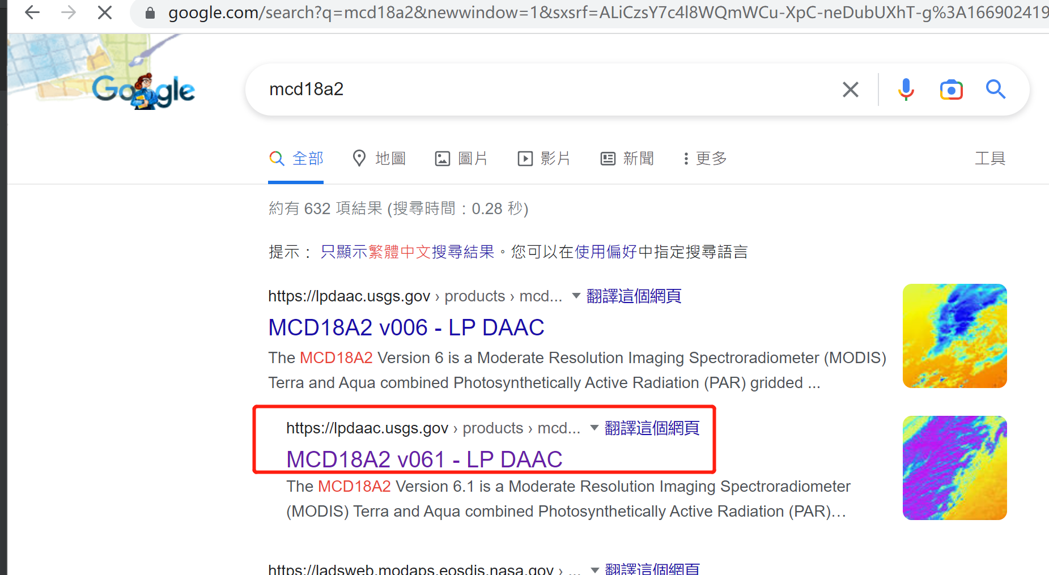Open Google Lens image search camera

click(x=951, y=89)
